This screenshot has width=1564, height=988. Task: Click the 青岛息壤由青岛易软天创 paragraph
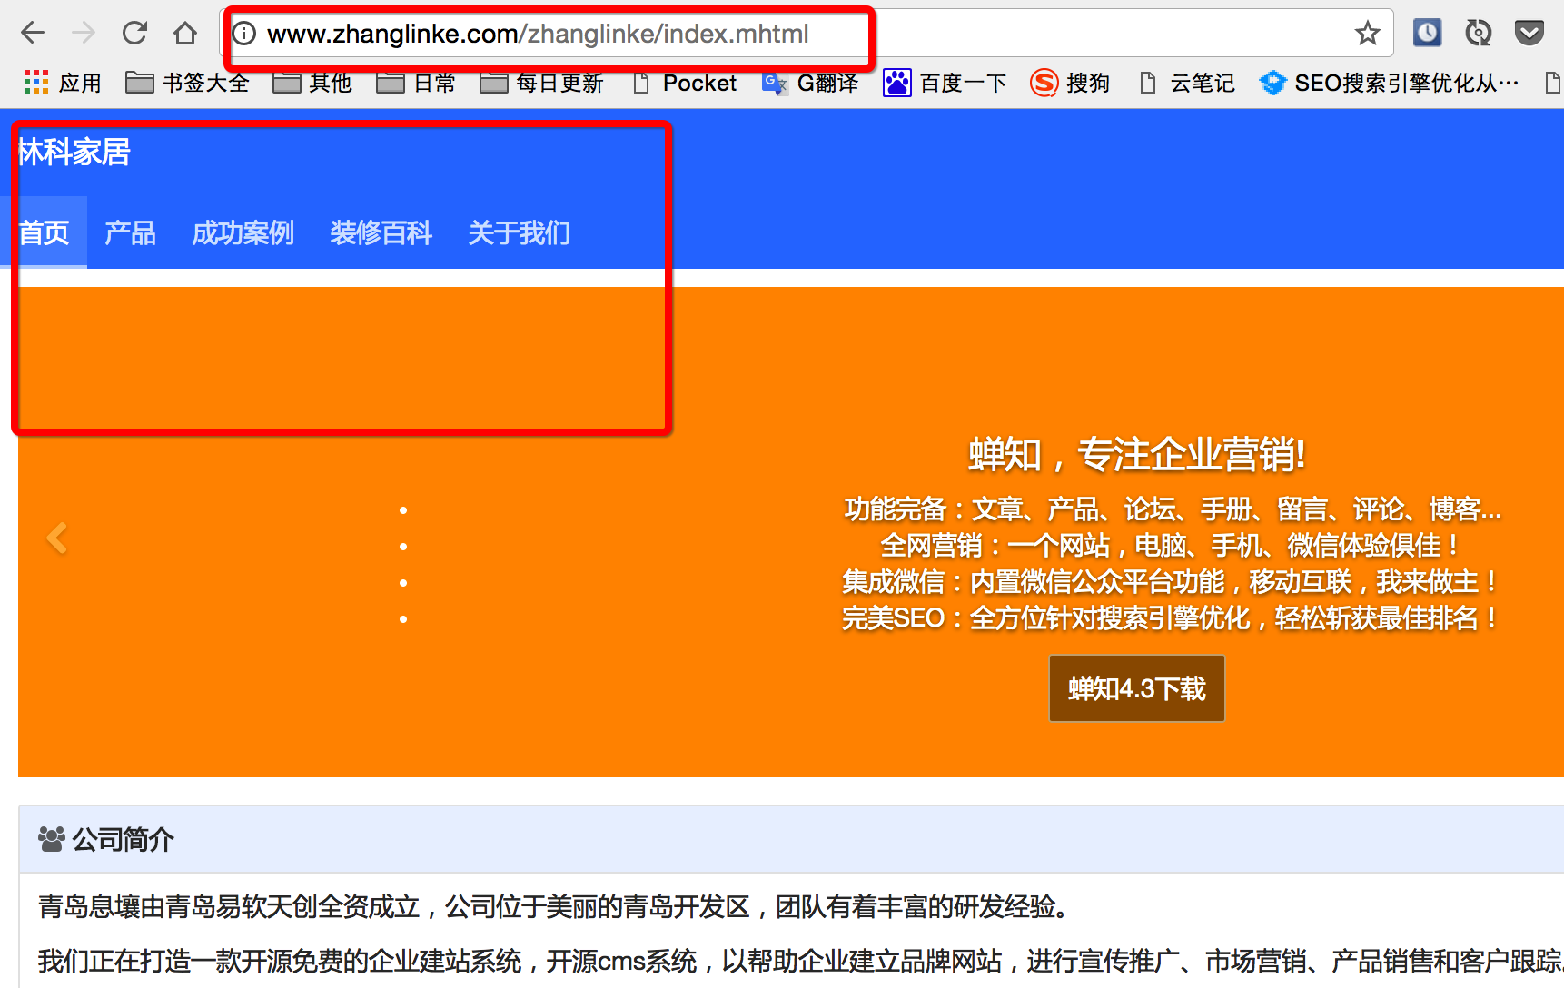(554, 906)
